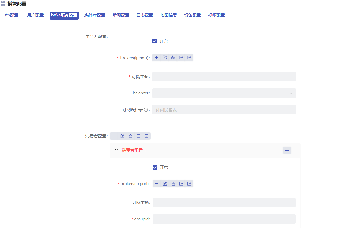Screen dimensions: 342x228
Task: Open the balancer dropdown
Action: coord(224,93)
